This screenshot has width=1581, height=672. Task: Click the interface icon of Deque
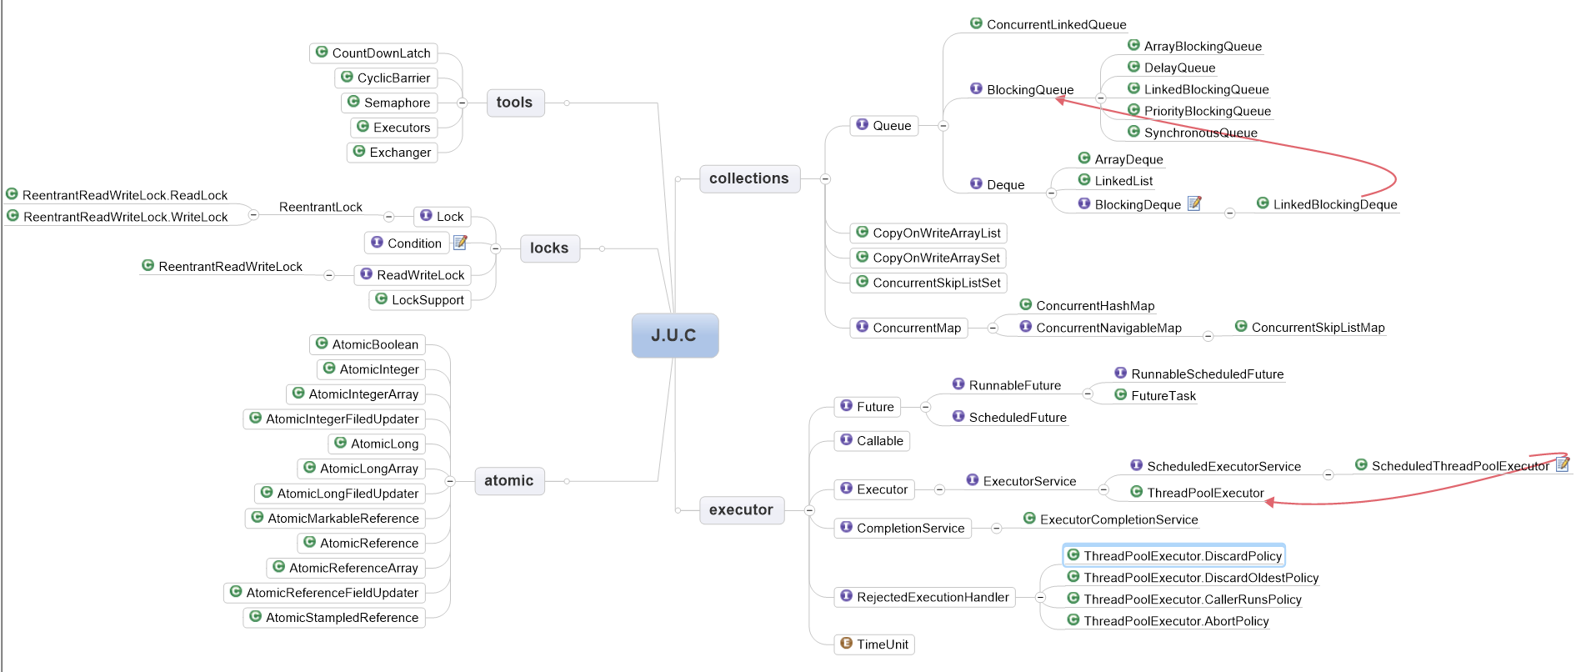coord(976,183)
